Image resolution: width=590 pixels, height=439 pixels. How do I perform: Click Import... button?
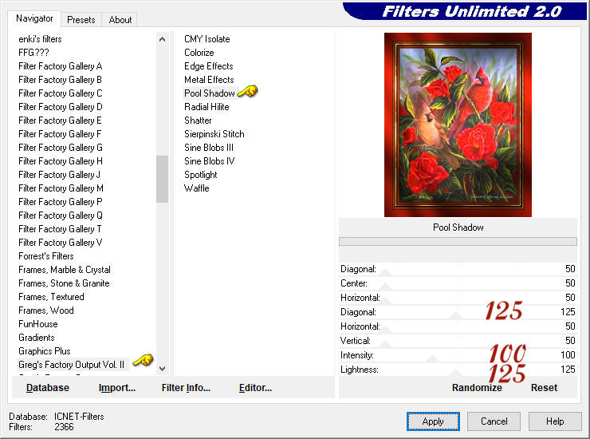(117, 388)
